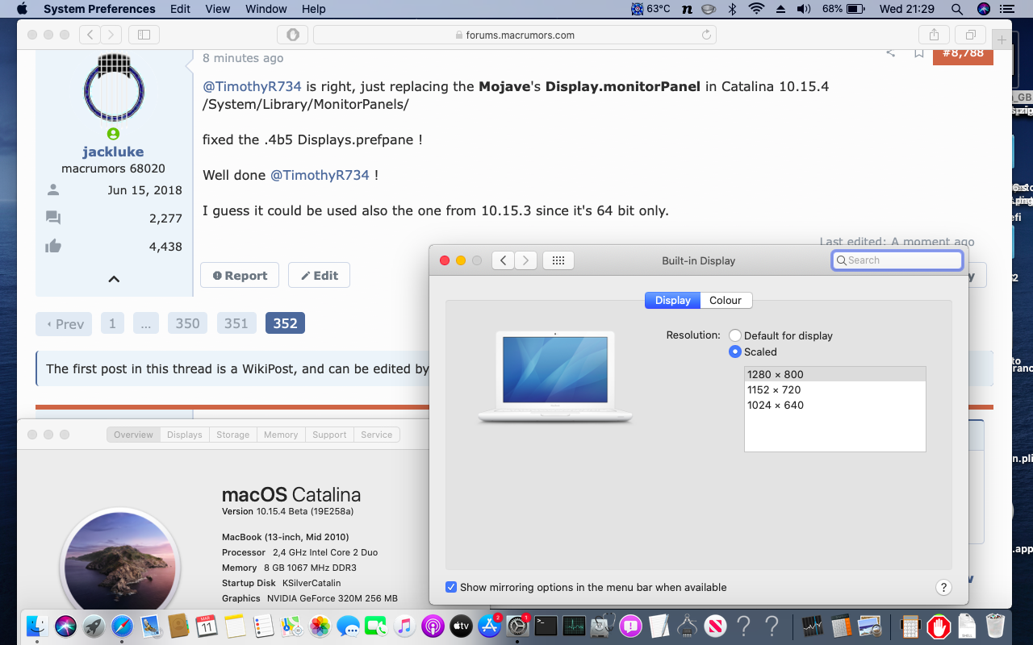This screenshot has height=645, width=1033.
Task: Open the Window menu
Action: [266, 9]
